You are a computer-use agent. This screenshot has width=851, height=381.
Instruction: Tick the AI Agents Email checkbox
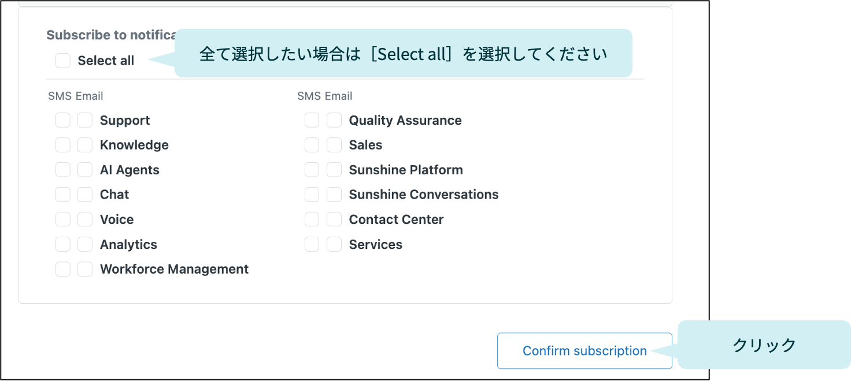coord(85,170)
